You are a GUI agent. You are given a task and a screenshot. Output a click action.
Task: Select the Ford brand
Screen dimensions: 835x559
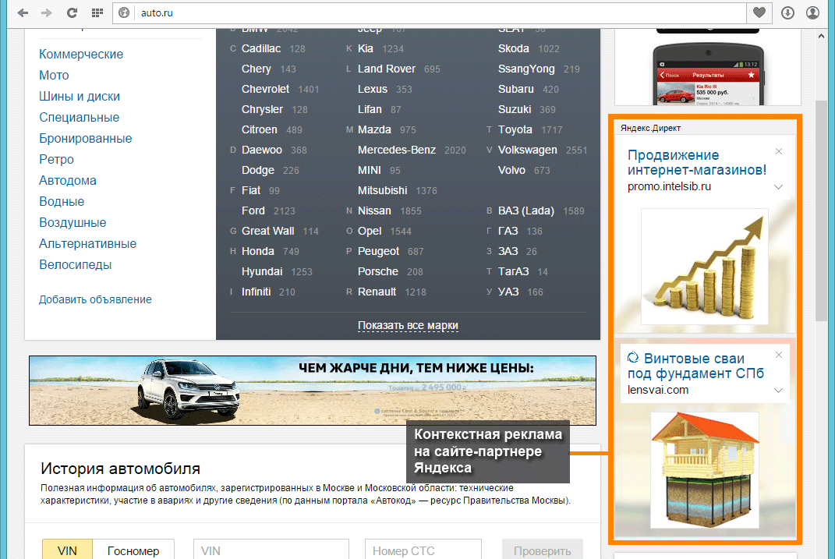point(253,211)
